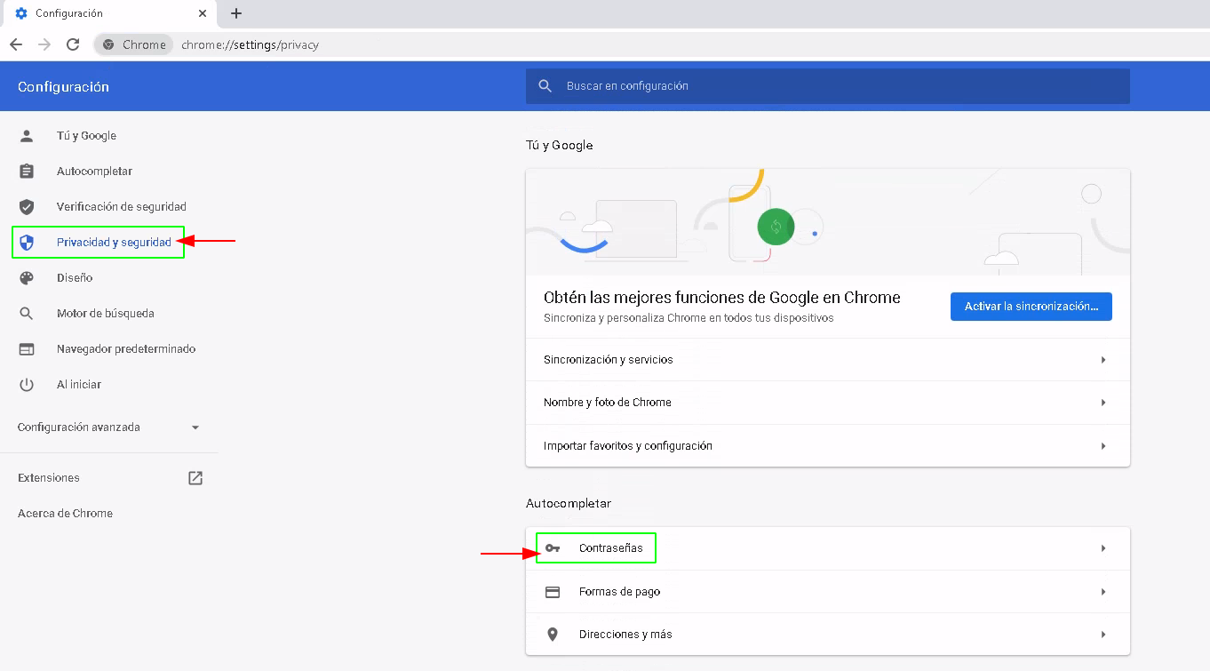Open a new tab with plus button

pyautogui.click(x=236, y=13)
